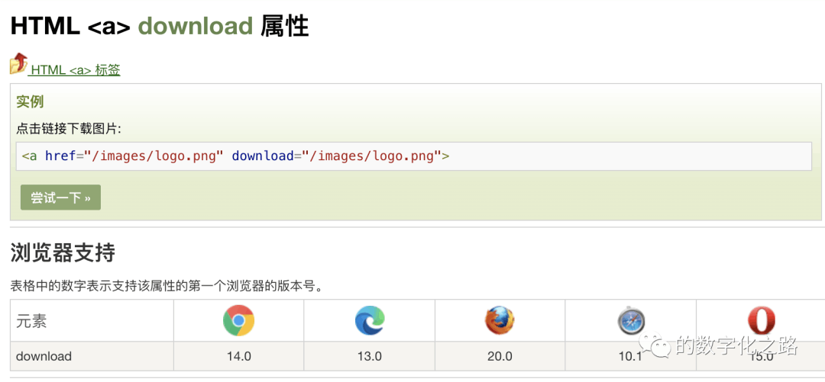The width and height of the screenshot is (825, 382).
Task: Click the 20.0 Firefox version cell
Action: click(500, 356)
